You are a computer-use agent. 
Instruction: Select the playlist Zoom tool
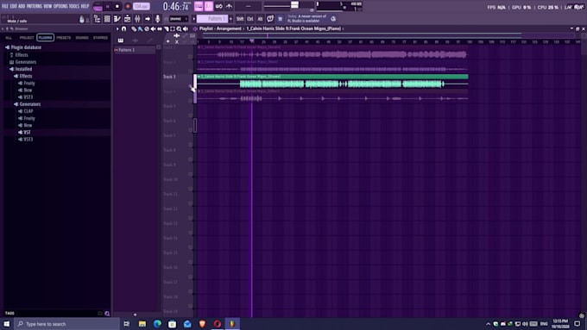[179, 28]
